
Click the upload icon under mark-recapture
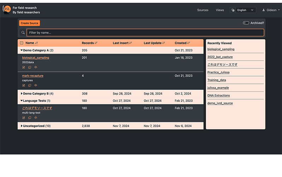coord(36,85)
